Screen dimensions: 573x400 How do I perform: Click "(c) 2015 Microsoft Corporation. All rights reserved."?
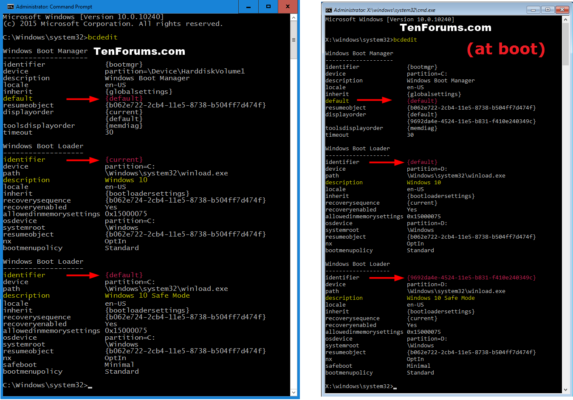pos(113,24)
